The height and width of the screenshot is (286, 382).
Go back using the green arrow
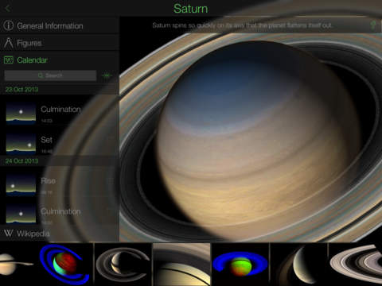(x=7, y=9)
